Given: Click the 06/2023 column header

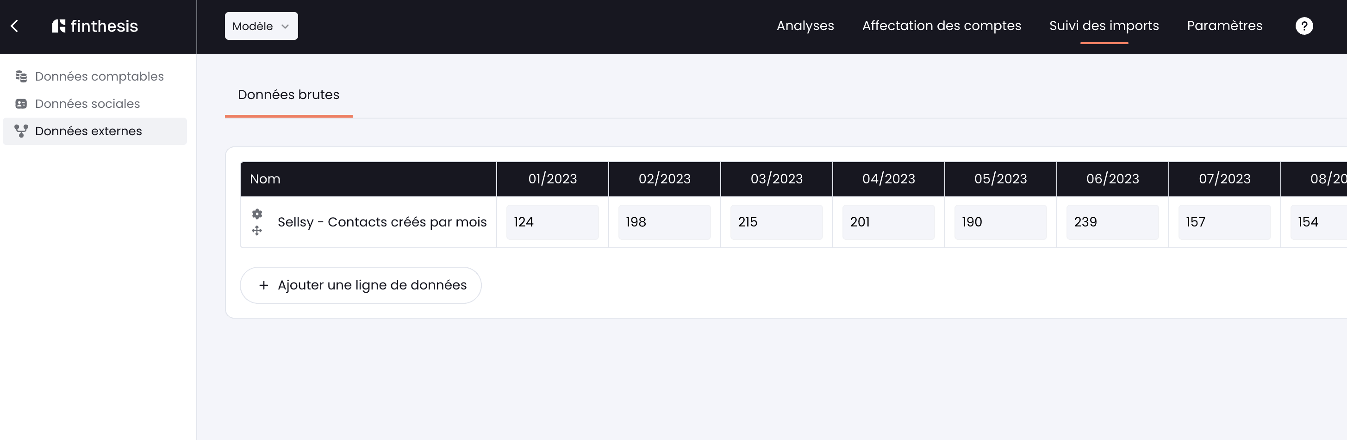Looking at the screenshot, I should click(x=1112, y=179).
